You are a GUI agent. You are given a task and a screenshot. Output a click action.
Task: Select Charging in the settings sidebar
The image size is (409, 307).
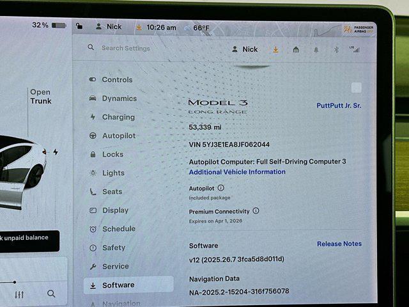(x=118, y=117)
